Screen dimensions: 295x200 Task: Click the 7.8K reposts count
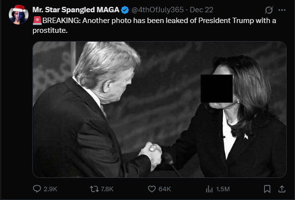pos(108,189)
